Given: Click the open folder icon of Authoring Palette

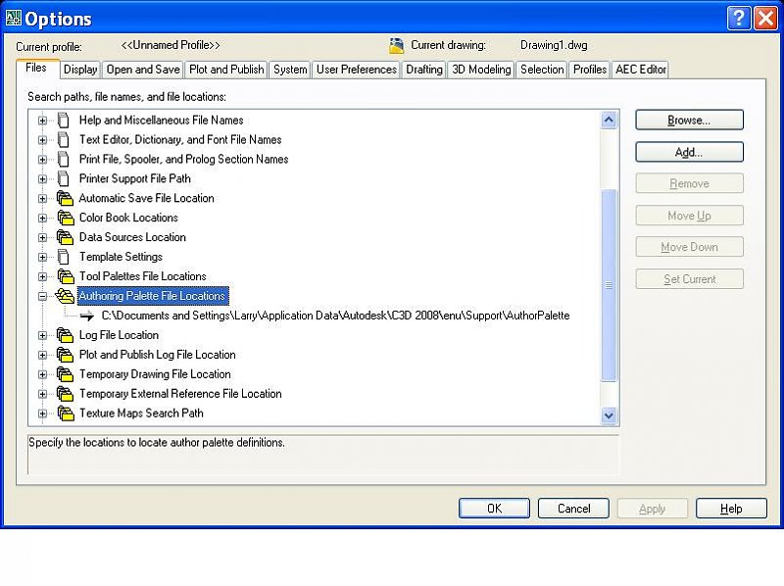Looking at the screenshot, I should pos(65,296).
